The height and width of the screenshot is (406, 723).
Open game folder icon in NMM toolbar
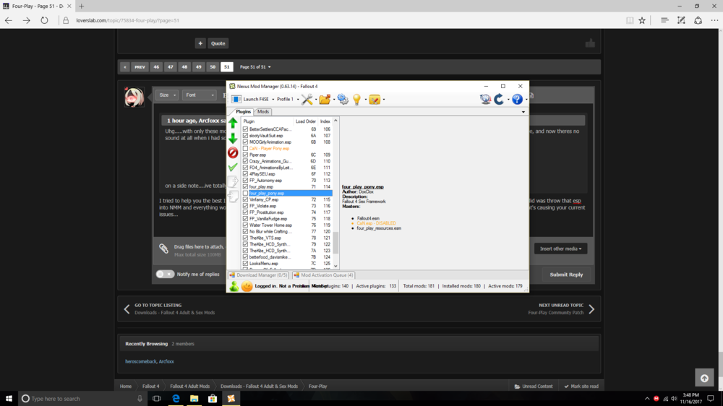pyautogui.click(x=325, y=99)
